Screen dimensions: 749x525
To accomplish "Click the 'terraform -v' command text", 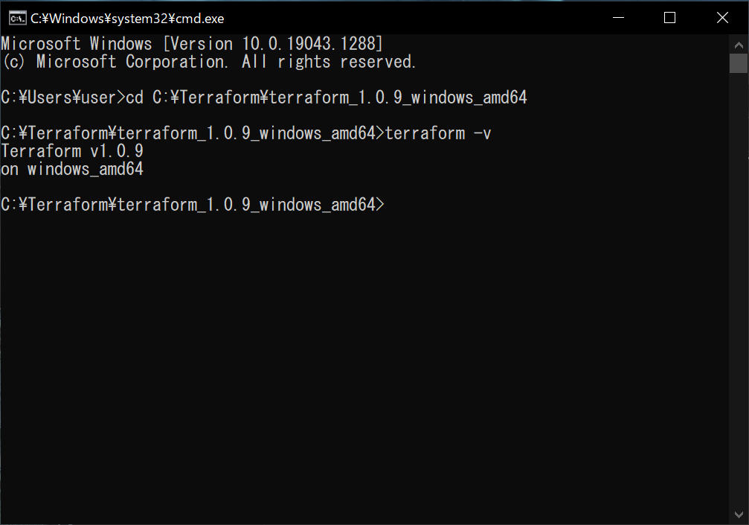I will pos(438,133).
